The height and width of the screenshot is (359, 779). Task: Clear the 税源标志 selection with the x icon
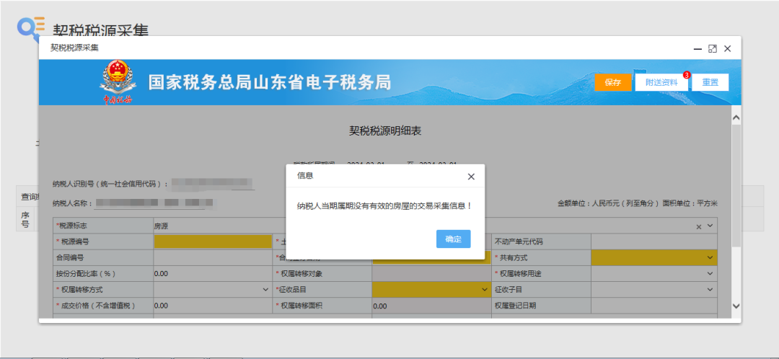(698, 226)
